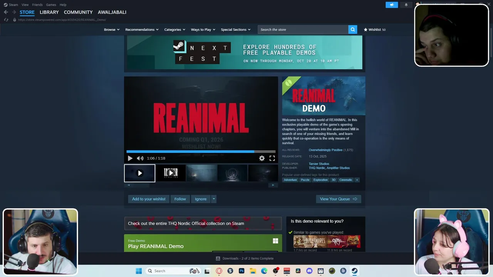Open View Your Queue
493x277 pixels.
339,199
